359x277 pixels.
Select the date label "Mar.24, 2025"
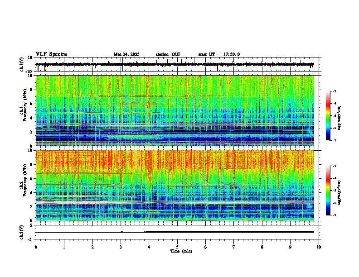126,54
